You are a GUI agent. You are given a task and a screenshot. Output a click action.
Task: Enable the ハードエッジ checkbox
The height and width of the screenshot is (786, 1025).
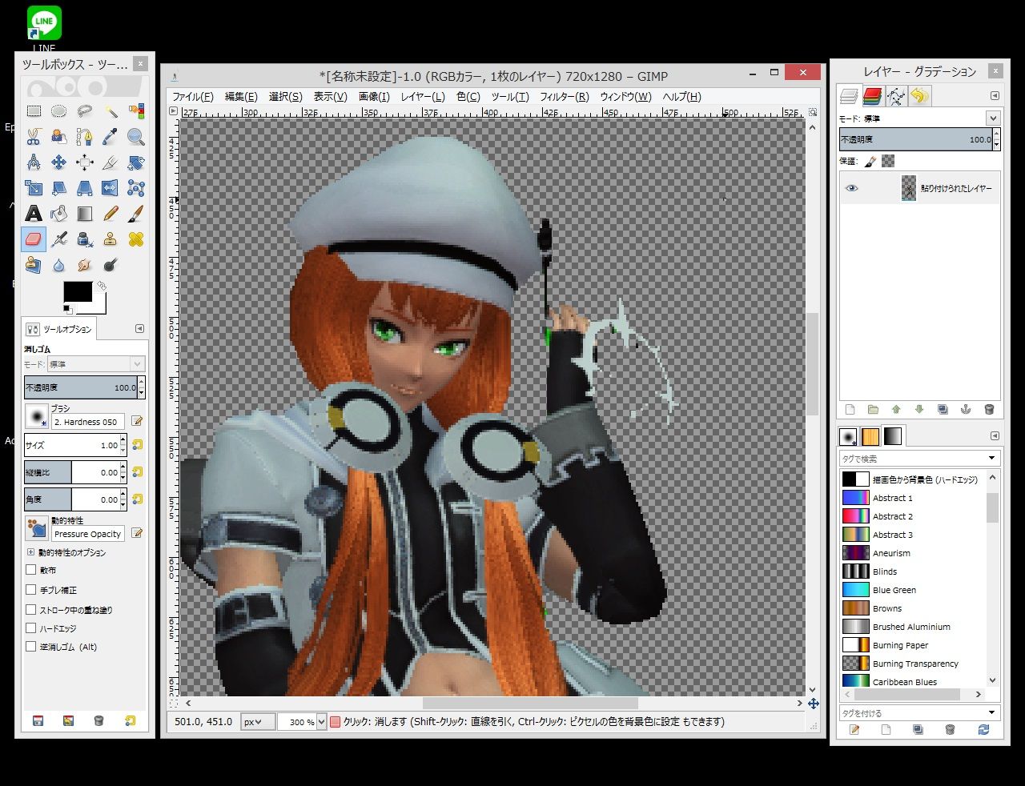pos(31,628)
